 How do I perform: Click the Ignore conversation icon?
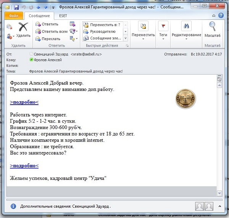point(9,27)
